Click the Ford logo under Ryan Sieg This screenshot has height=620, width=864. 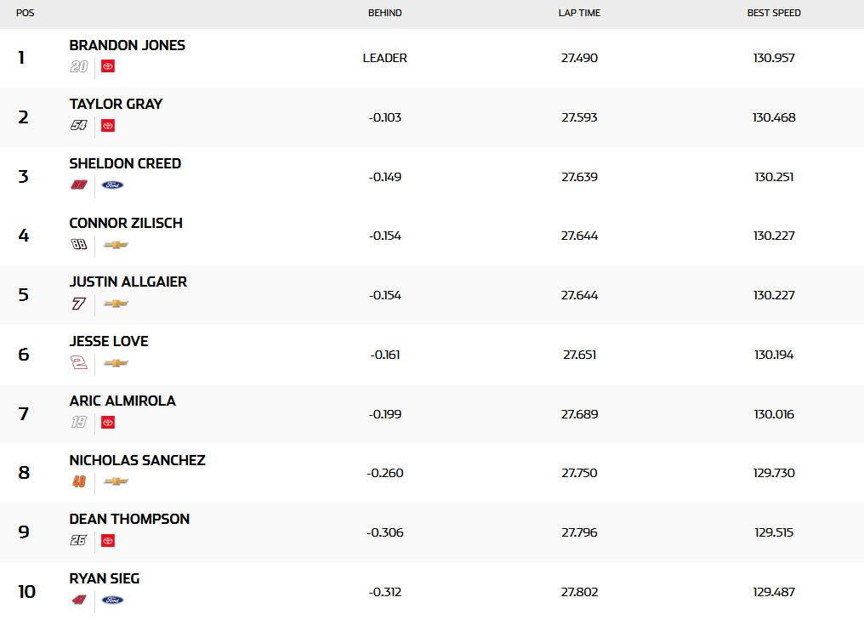click(112, 600)
